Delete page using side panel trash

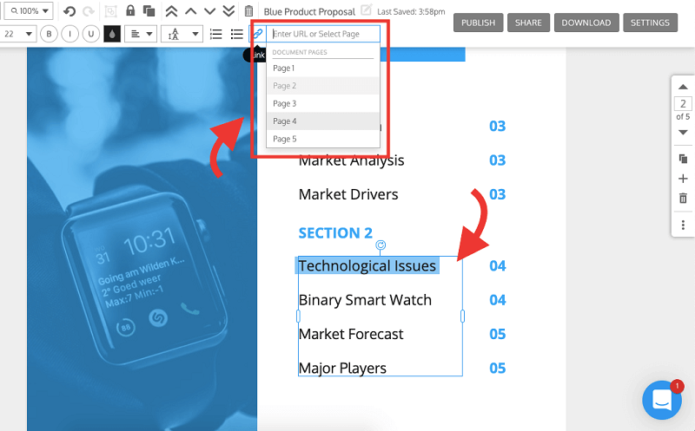pyautogui.click(x=683, y=199)
